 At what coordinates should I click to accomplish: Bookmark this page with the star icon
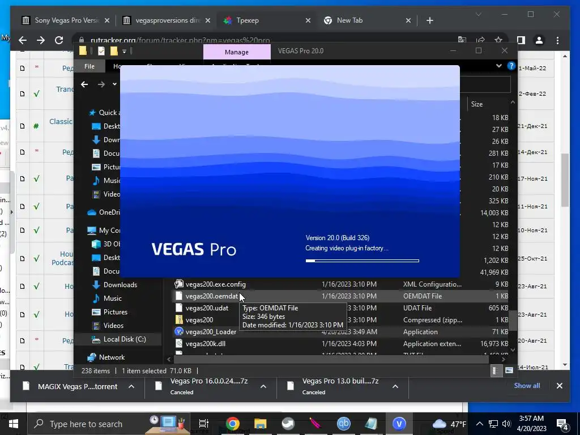pos(498,40)
